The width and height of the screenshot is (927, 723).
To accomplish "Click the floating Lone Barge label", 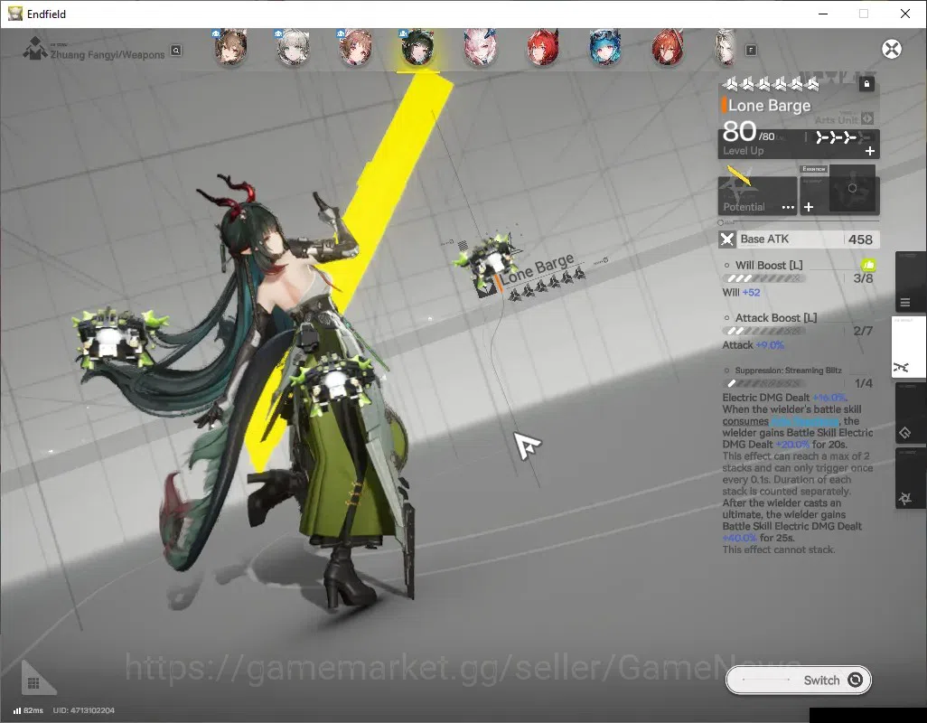I will point(537,269).
